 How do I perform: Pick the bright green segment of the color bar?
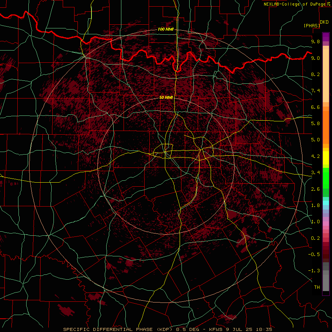coord(326,178)
